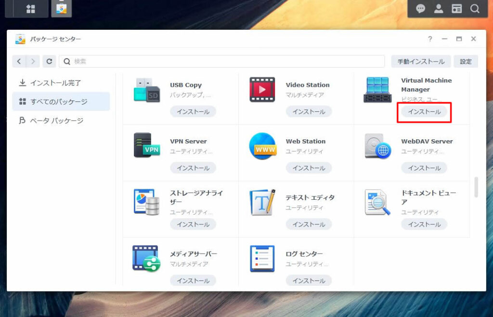
Task: Open the ストレージアナライザー title text
Action: tap(196, 197)
